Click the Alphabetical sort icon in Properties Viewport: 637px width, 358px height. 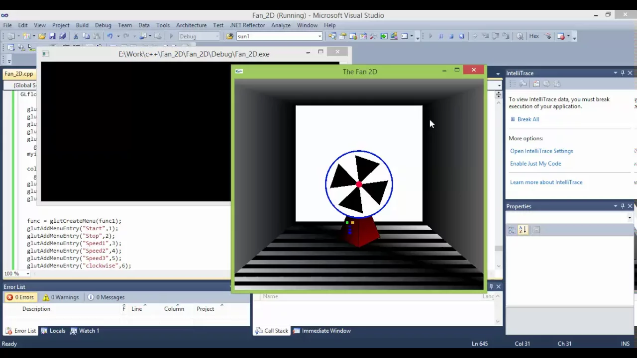523,230
